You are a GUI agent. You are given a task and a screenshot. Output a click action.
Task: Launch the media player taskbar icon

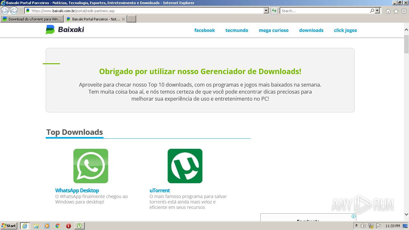pos(47,226)
